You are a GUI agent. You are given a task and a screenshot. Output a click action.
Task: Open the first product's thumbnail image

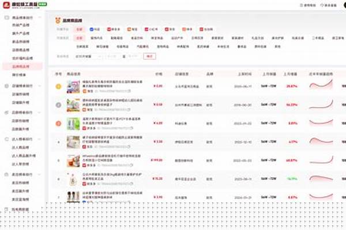point(73,86)
